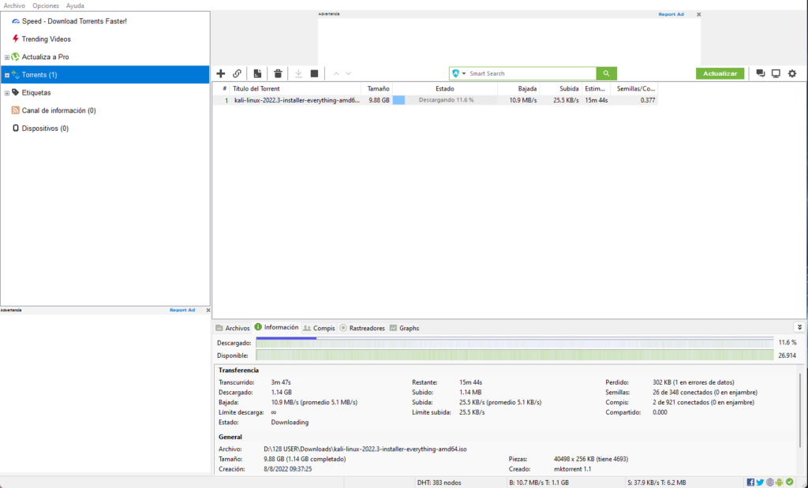Open the Archivo menu
808x488 pixels.
click(x=14, y=6)
